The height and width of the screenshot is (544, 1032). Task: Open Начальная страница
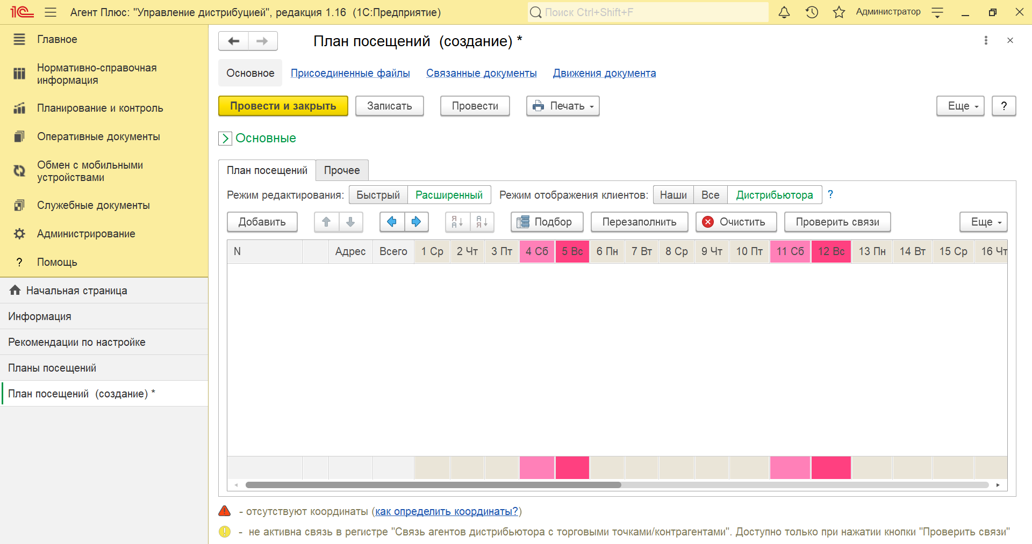click(104, 291)
